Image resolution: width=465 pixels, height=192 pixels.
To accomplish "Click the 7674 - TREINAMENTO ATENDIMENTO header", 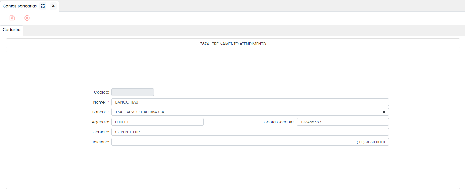I will (x=233, y=44).
